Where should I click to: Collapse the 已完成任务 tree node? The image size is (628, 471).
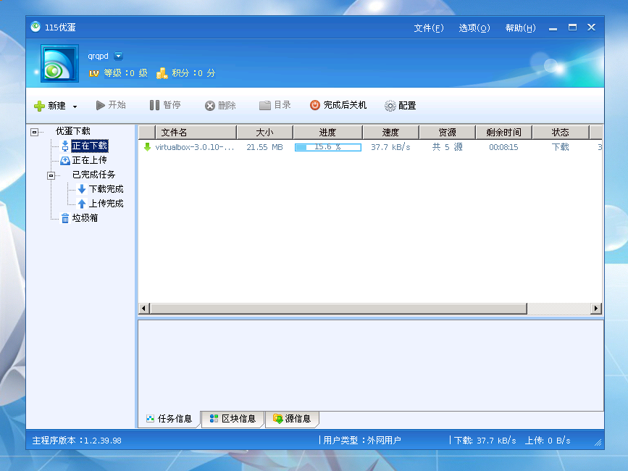pyautogui.click(x=51, y=175)
